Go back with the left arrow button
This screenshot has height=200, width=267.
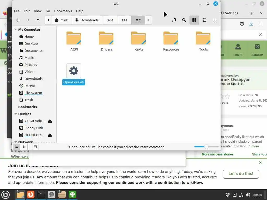pyautogui.click(x=18, y=20)
